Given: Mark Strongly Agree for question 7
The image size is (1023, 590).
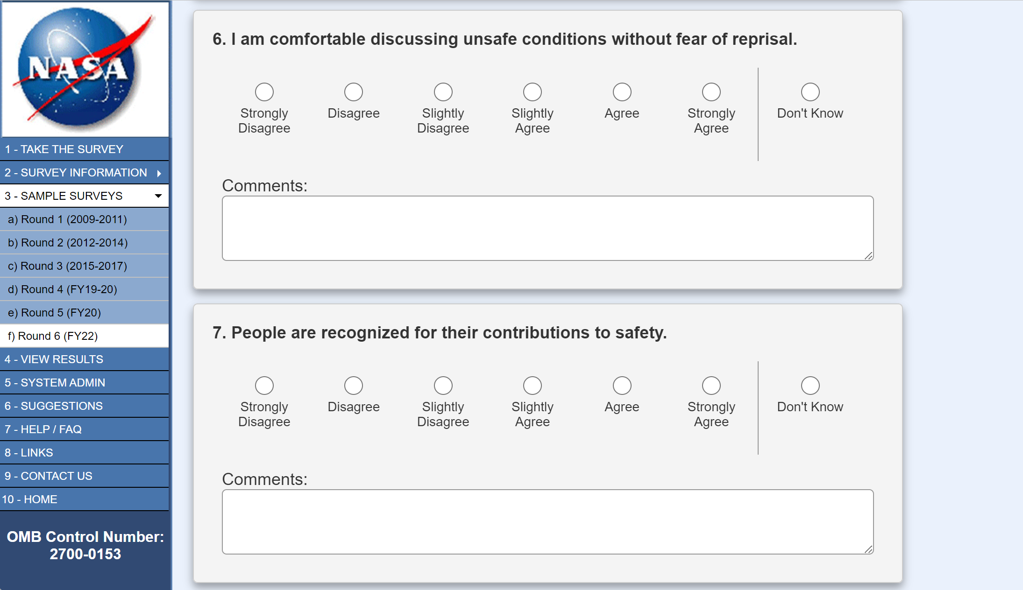Looking at the screenshot, I should pos(711,386).
